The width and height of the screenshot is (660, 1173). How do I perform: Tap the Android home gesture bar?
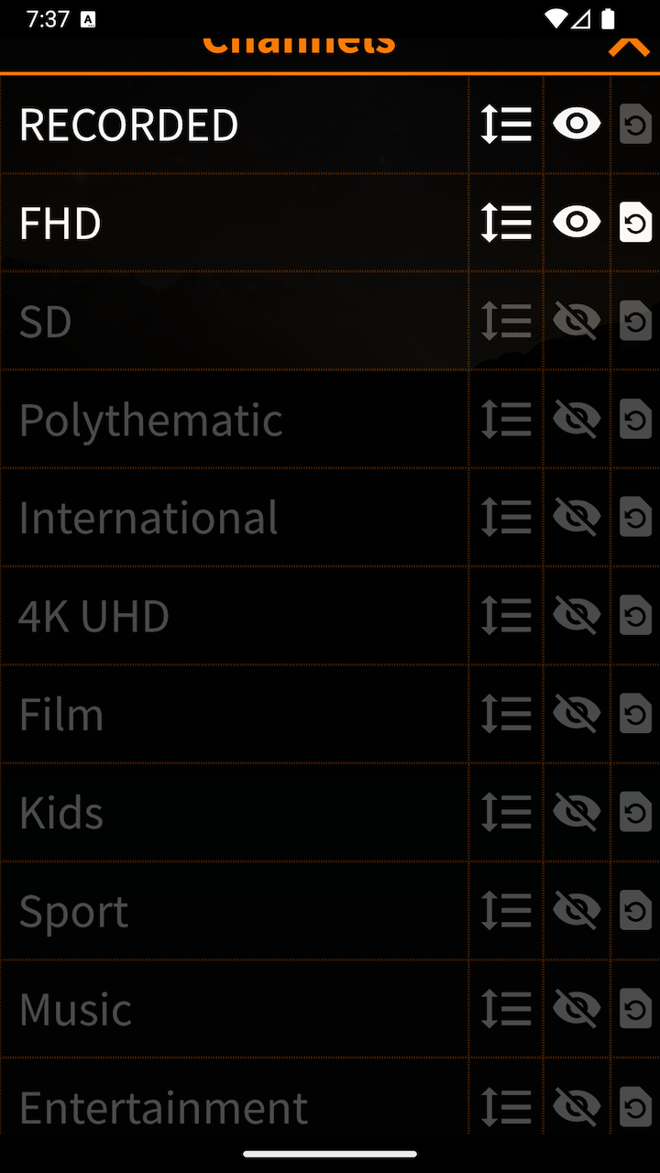pos(330,1155)
